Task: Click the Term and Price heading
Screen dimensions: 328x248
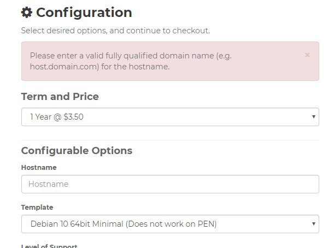Action: click(60, 97)
